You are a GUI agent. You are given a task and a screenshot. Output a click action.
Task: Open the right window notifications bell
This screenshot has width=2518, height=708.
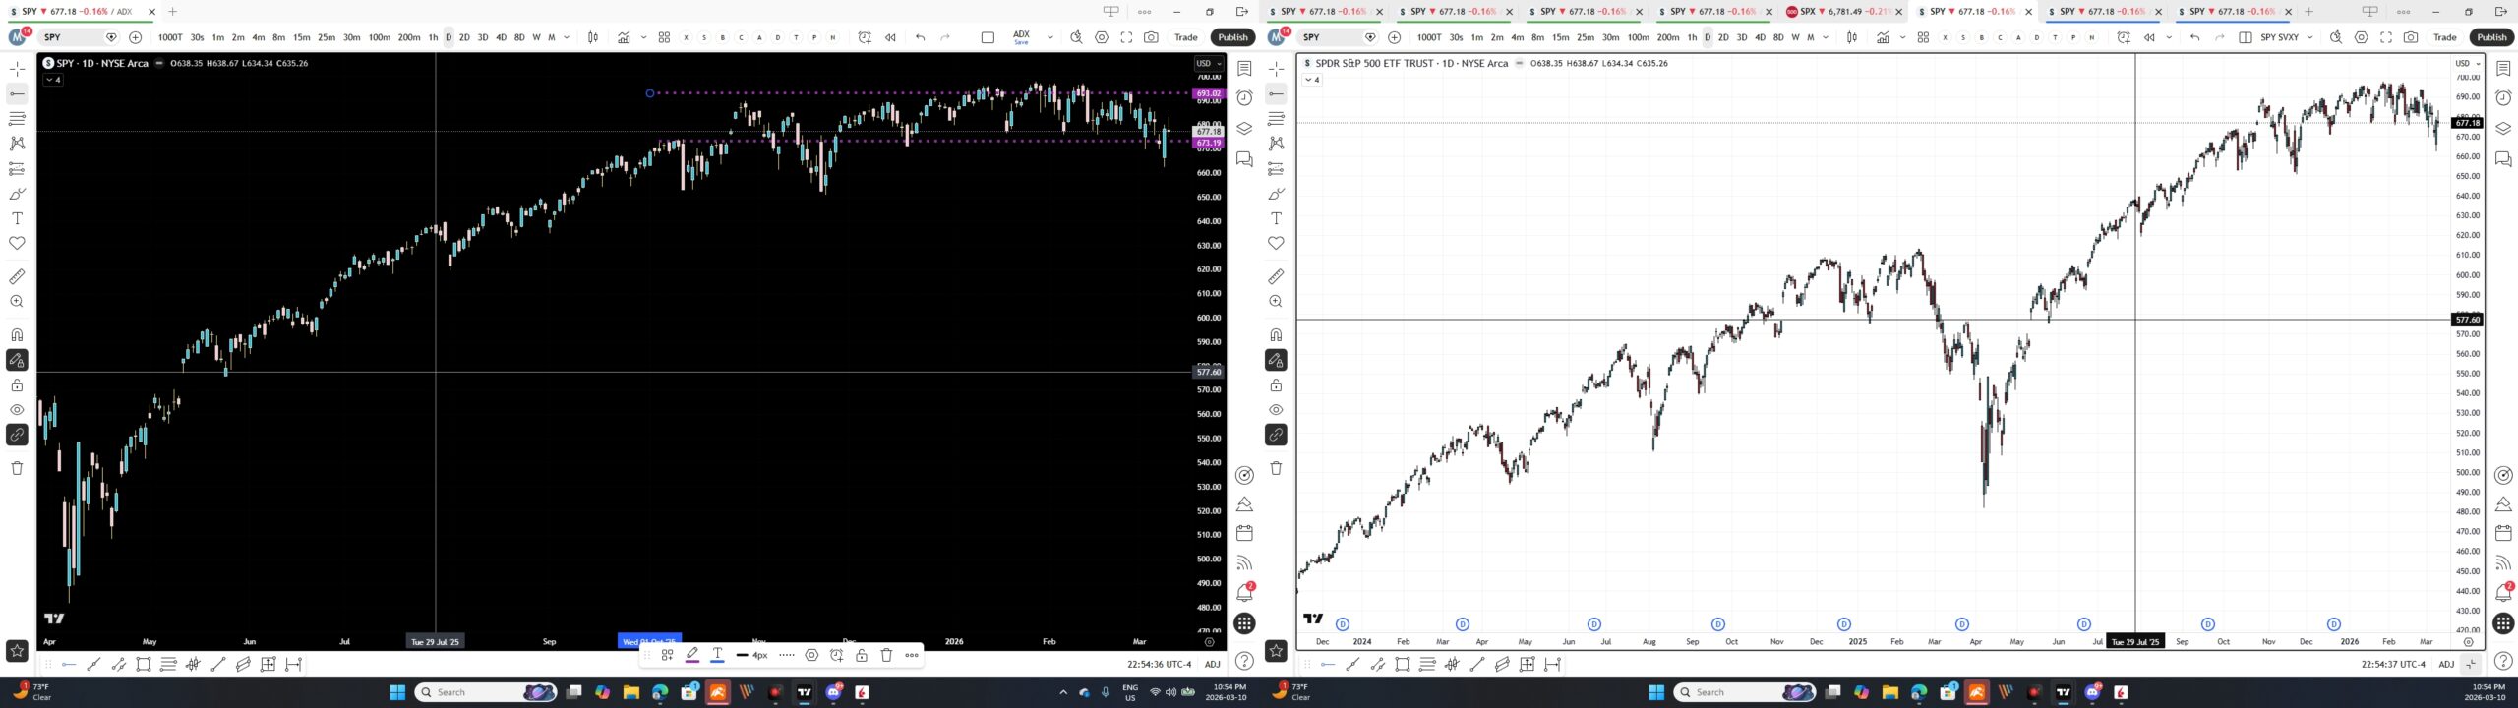click(2503, 592)
